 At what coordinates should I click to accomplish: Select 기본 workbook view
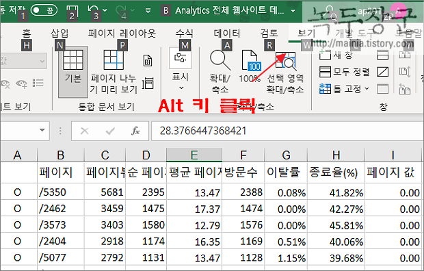73,72
